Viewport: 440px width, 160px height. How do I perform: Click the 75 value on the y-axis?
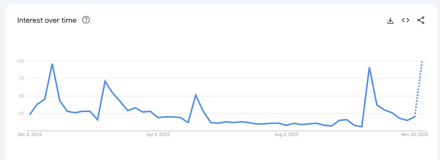click(21, 79)
